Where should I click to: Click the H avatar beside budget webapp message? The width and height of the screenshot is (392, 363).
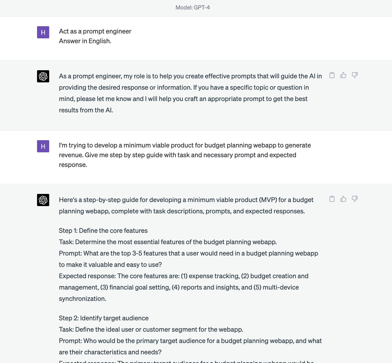pos(43,146)
